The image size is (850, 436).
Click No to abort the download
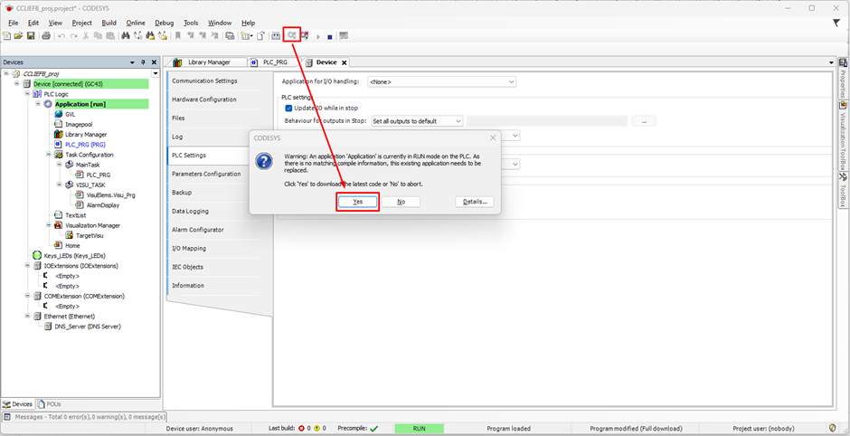click(x=401, y=202)
